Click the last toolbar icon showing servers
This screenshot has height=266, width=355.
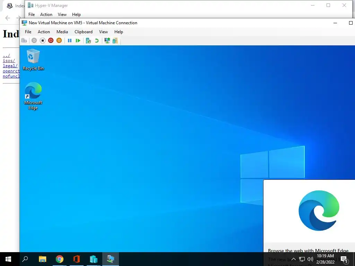tap(115, 41)
